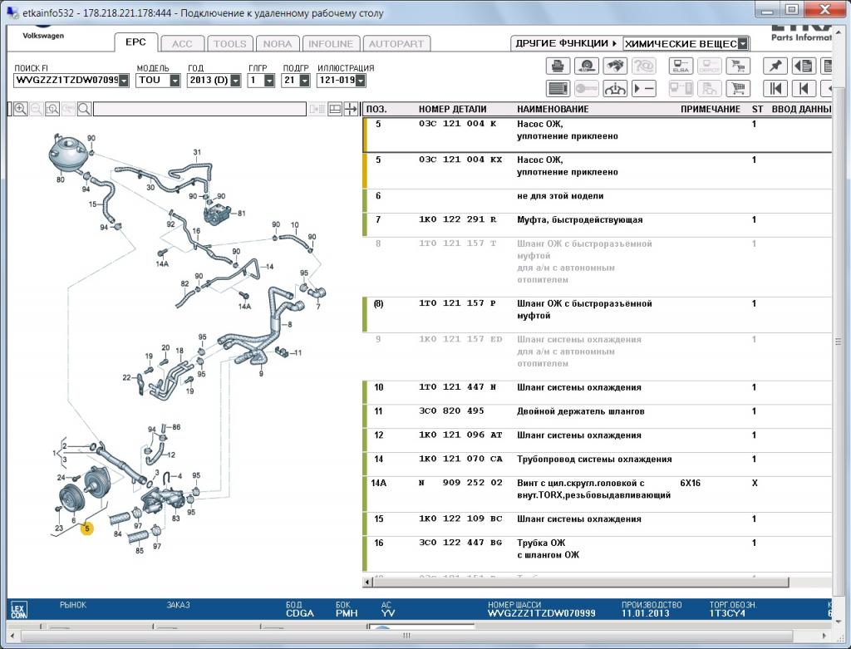This screenshot has width=851, height=649.
Task: Click the НОМЕР ДЕТАЛИ column header
Action: coord(453,109)
